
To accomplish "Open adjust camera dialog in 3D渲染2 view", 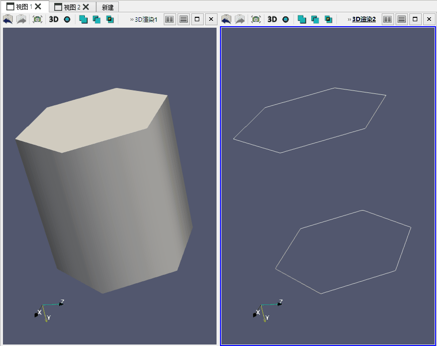I will tap(256, 19).
